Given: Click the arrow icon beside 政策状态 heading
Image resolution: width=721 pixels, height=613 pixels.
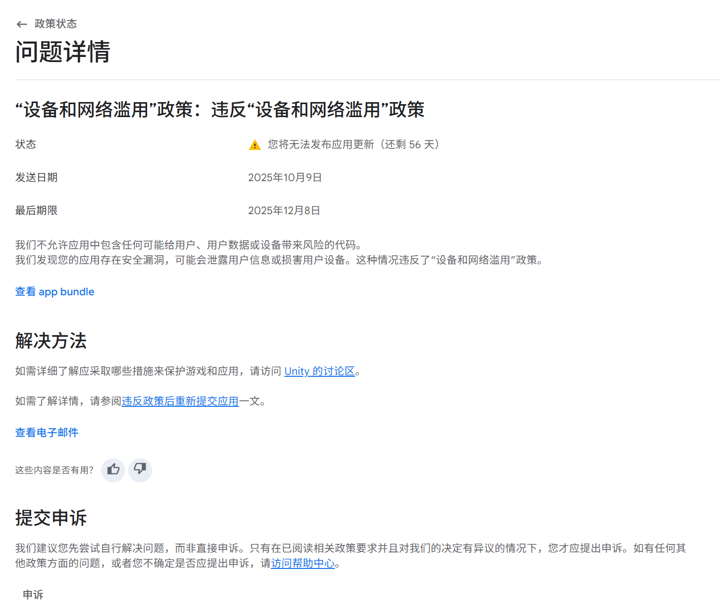Looking at the screenshot, I should pyautogui.click(x=22, y=24).
